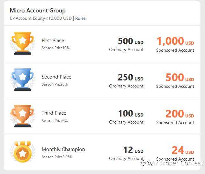Click the blue Second Place trophy icon
Screen dimensions: 205x174
23,79
